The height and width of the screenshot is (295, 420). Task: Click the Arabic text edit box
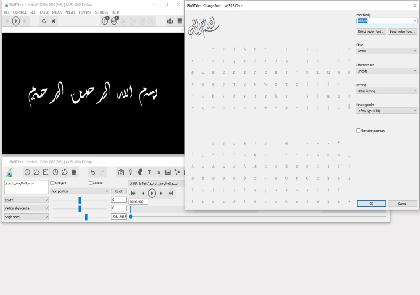click(26, 187)
